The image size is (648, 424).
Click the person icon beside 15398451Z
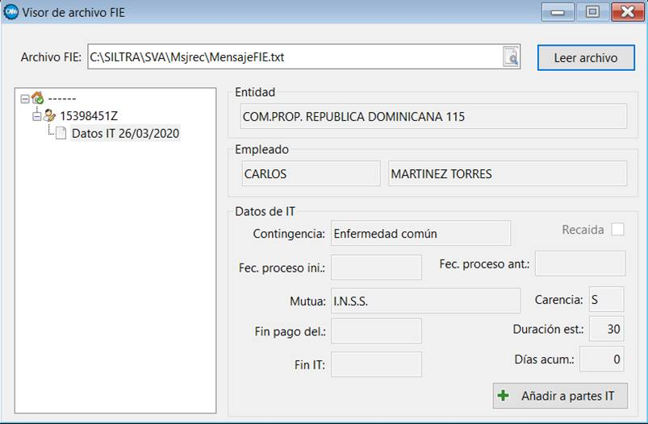(x=49, y=116)
